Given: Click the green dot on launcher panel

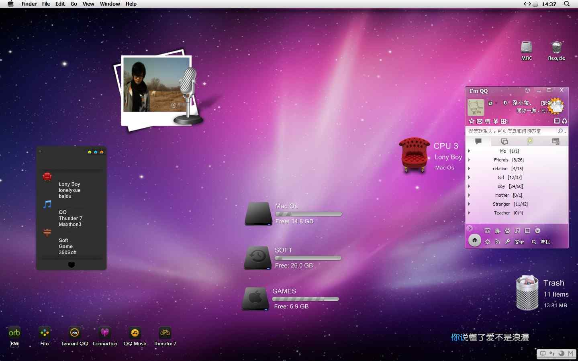Looking at the screenshot, I should click(x=90, y=152).
